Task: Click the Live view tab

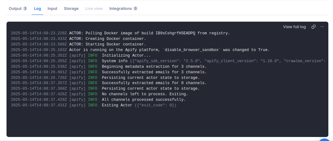Action: (x=94, y=9)
